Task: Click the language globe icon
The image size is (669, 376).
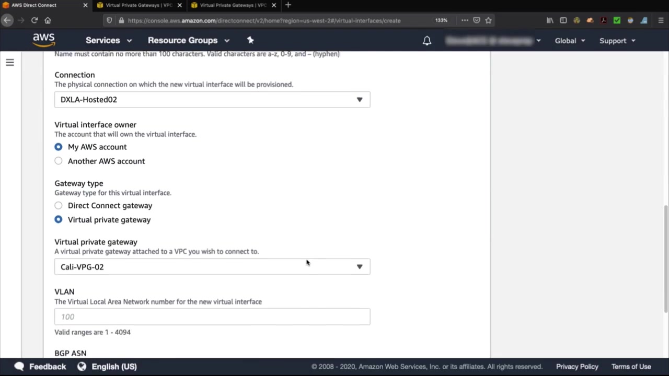Action: pyautogui.click(x=82, y=367)
